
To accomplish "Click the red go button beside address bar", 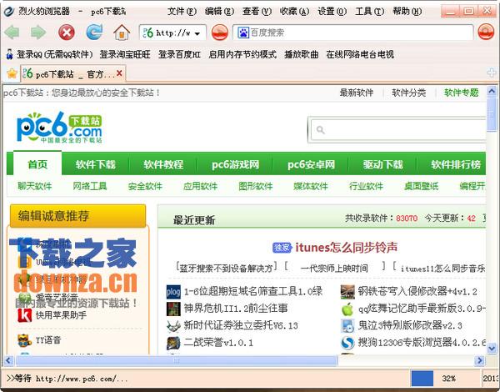I will (x=220, y=33).
